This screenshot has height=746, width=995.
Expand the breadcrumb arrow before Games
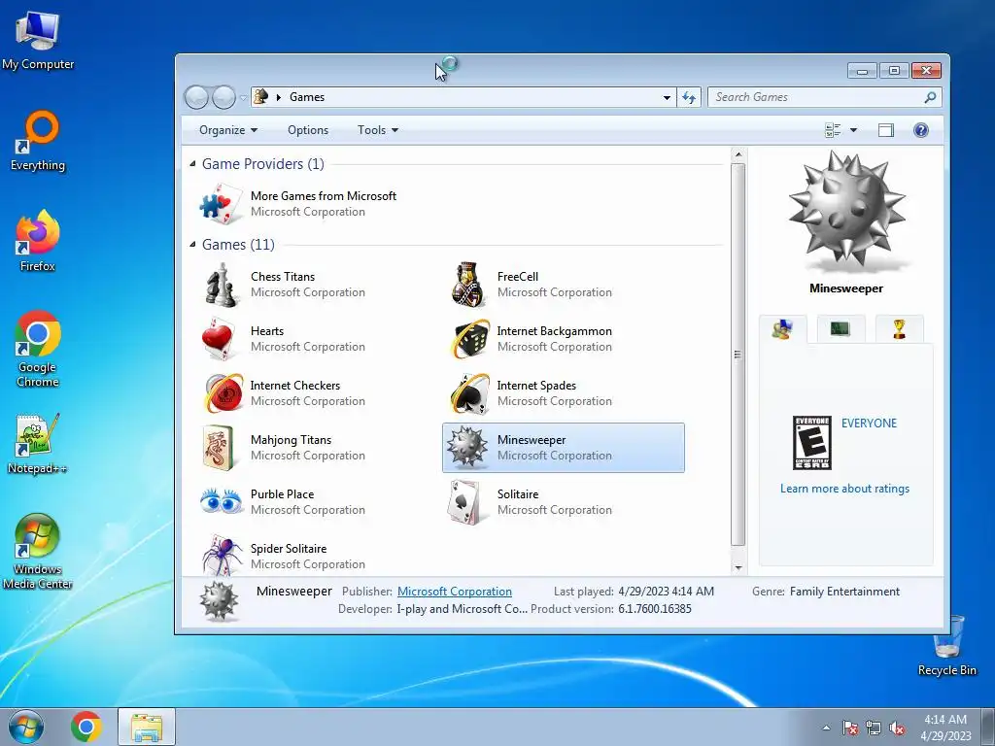[279, 97]
